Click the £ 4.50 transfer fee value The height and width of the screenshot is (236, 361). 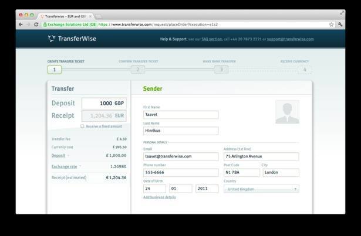click(122, 139)
